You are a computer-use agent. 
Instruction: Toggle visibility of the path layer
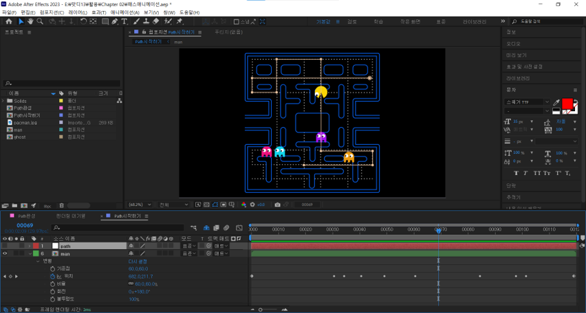coord(5,246)
